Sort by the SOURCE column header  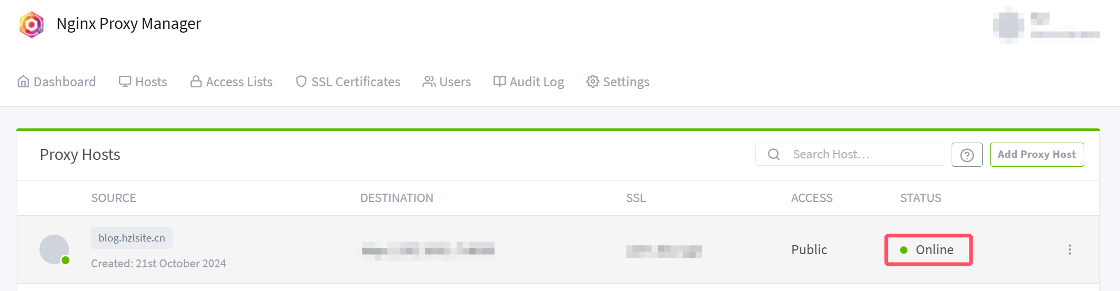click(x=114, y=198)
